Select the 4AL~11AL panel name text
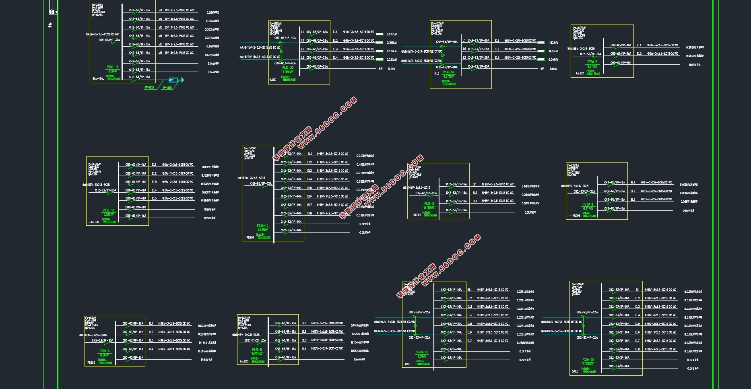The image size is (751, 389). (98, 79)
